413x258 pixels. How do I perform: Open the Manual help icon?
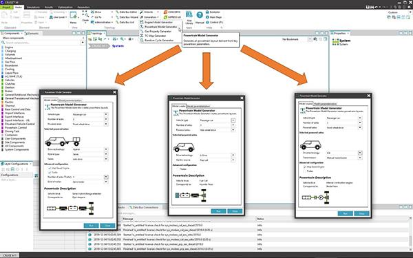click(x=200, y=15)
